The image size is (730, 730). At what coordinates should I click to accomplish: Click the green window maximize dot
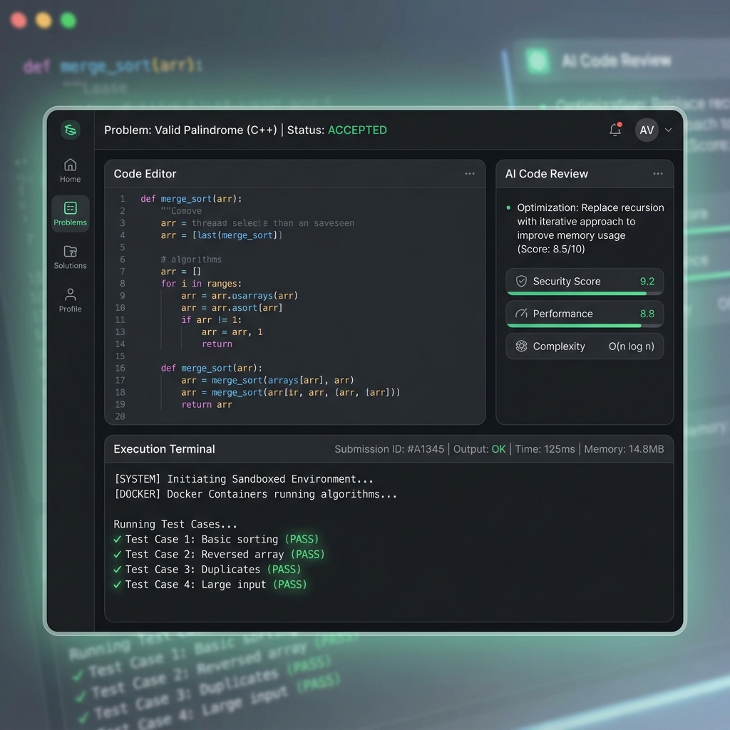coord(68,21)
